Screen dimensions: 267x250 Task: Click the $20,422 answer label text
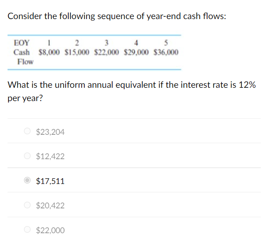[50, 206]
